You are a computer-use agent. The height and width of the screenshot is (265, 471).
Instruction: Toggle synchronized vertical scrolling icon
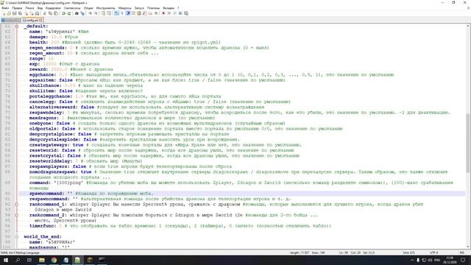(x=103, y=13)
